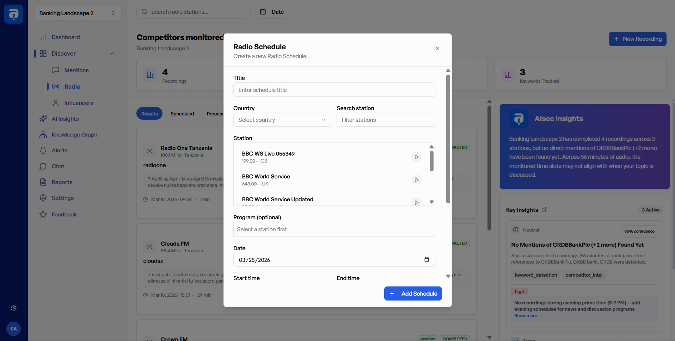The width and height of the screenshot is (675, 341).
Task: Collapse the Discover menu section
Action: [112, 54]
